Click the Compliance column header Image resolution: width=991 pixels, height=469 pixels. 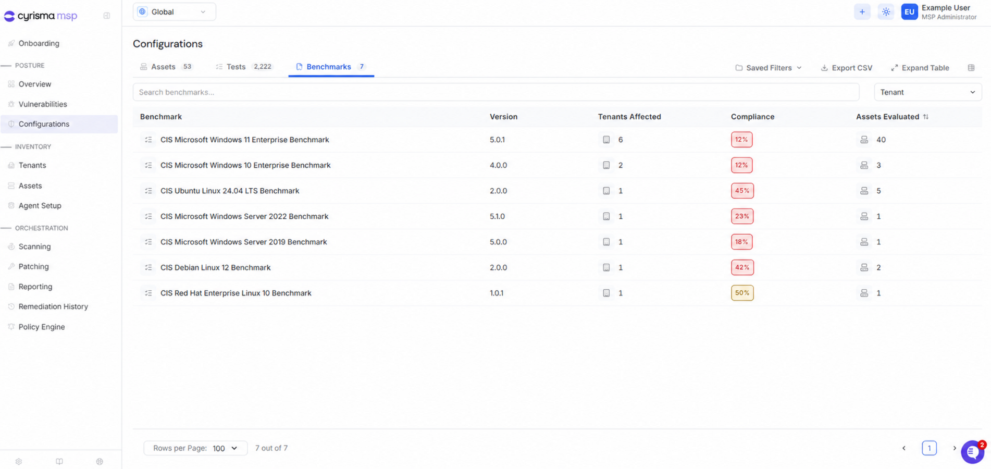point(752,117)
